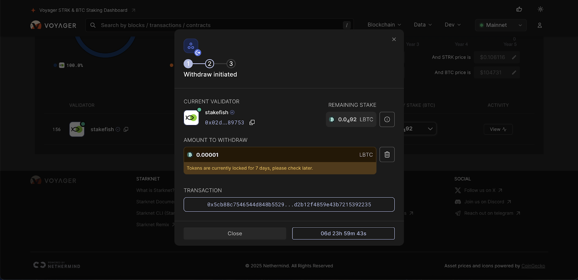Click the thumbs up feedback icon
578x280 pixels.
(519, 9)
